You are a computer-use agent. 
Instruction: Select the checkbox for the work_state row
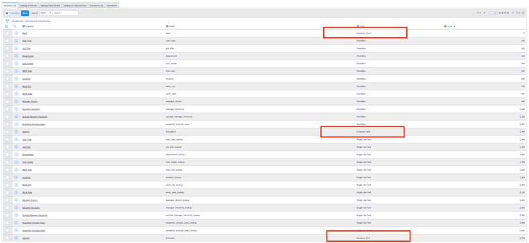tap(7, 94)
